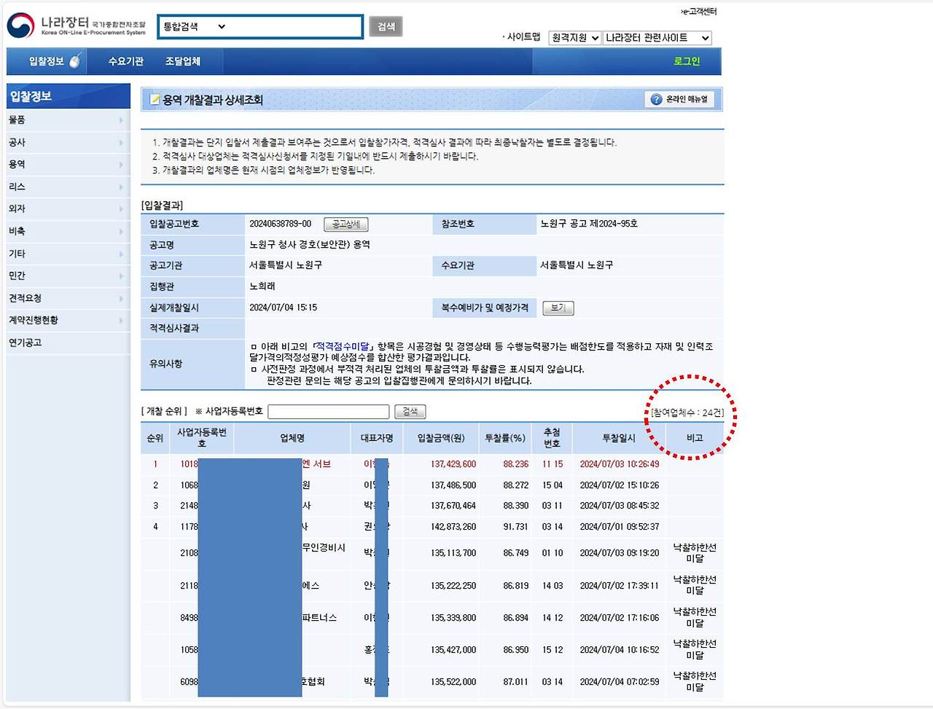The height and width of the screenshot is (709, 933).
Task: Click the 로그인 link
Action: 686,61
